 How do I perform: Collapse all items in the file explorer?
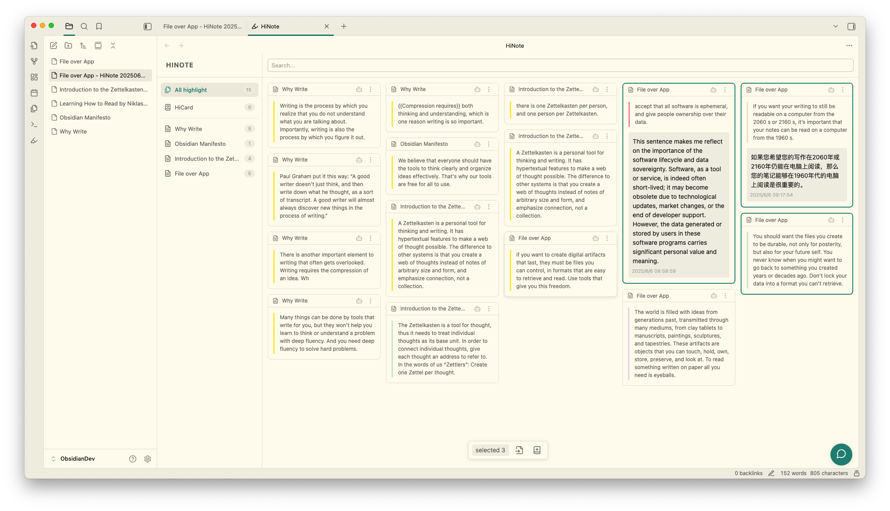coord(113,46)
